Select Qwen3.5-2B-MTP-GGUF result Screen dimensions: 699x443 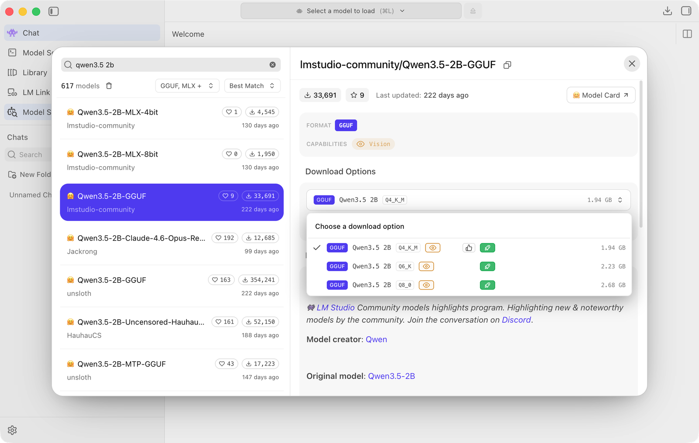pos(172,370)
